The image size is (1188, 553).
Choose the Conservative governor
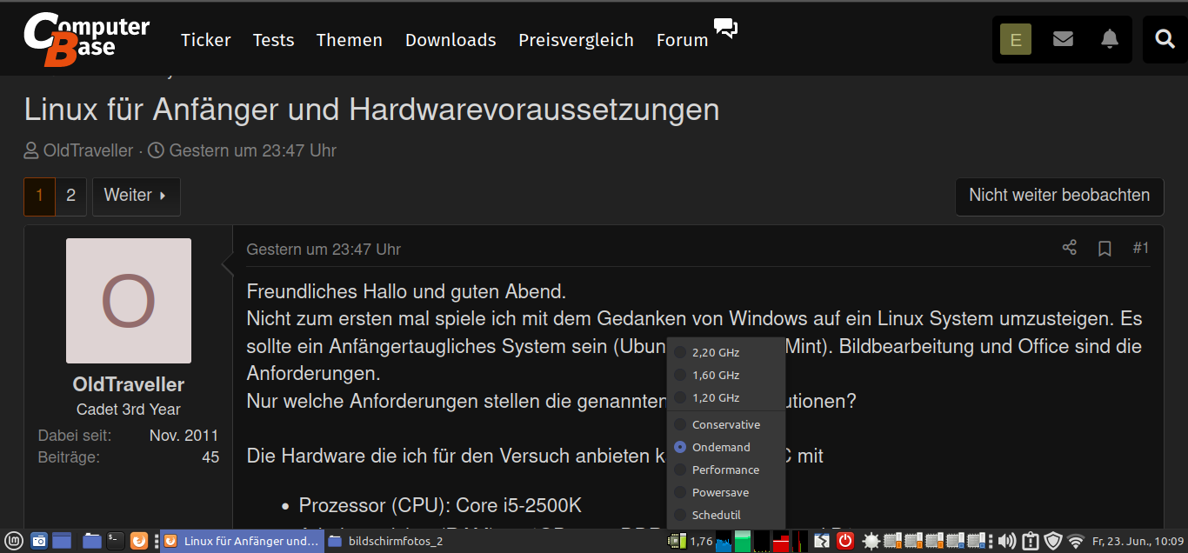[725, 424]
